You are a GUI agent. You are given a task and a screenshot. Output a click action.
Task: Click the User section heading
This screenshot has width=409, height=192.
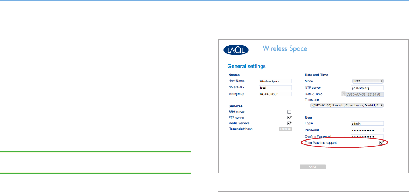(308, 117)
